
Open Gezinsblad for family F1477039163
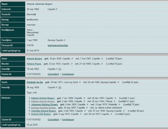coord(53,74)
